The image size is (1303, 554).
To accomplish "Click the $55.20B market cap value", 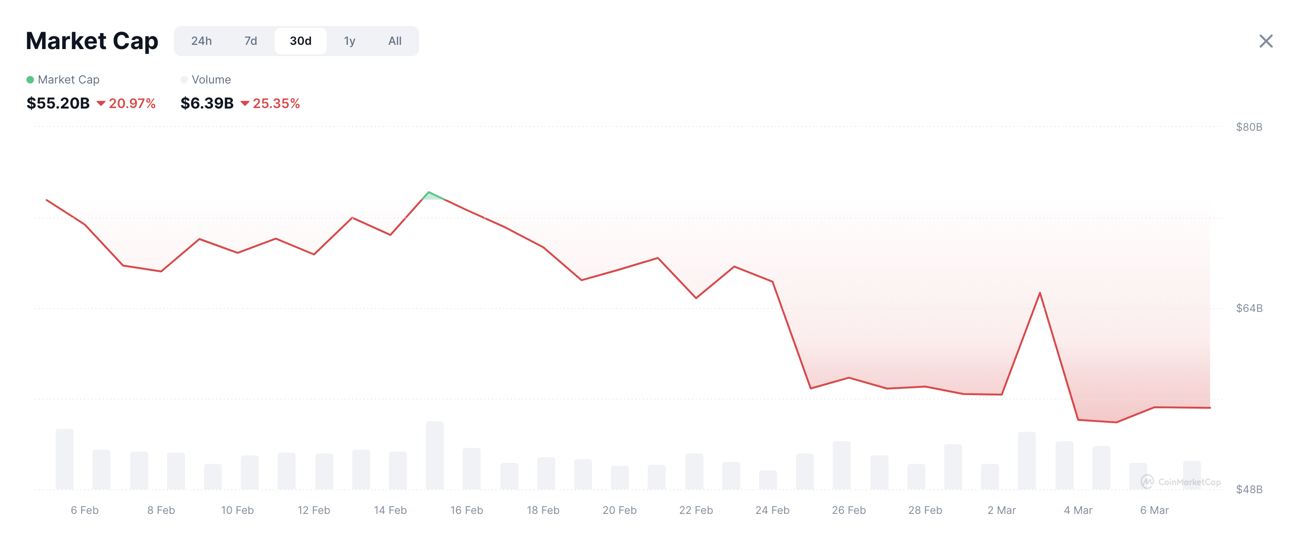I will (x=58, y=103).
